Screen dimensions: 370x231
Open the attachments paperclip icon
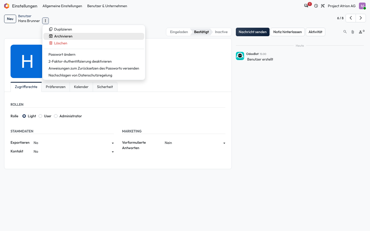353,32
